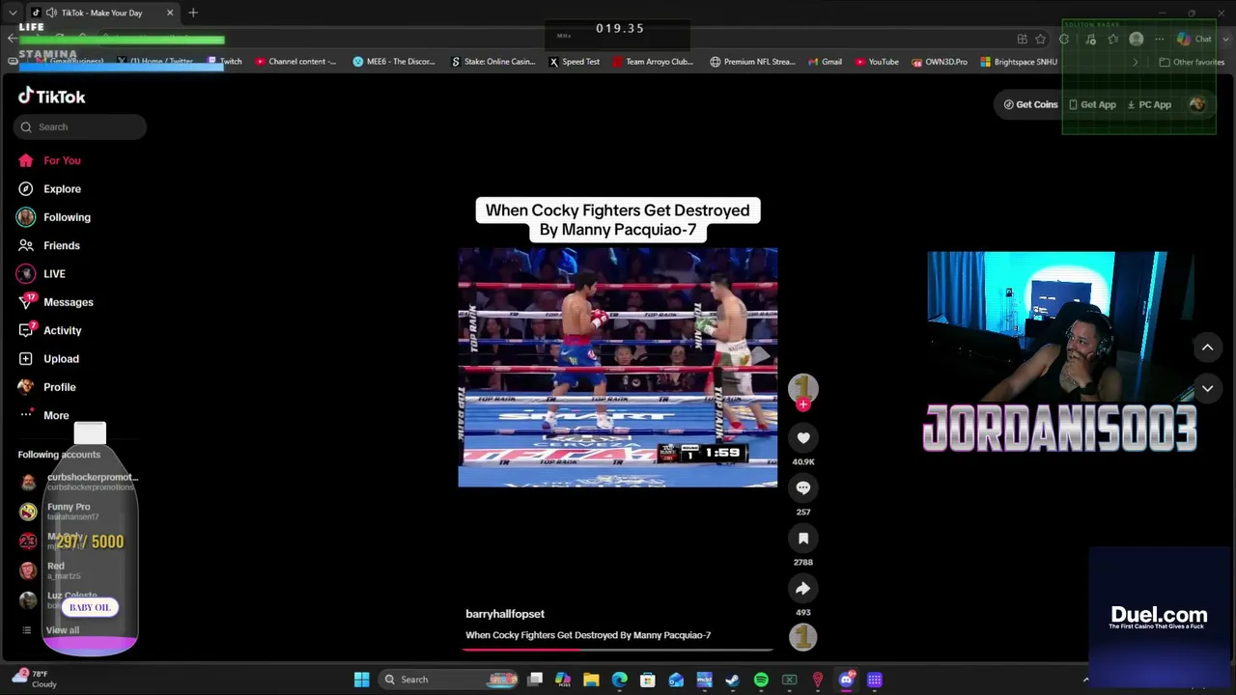Image resolution: width=1236 pixels, height=695 pixels.
Task: Open the Gmail bookmark
Action: pyautogui.click(x=825, y=62)
